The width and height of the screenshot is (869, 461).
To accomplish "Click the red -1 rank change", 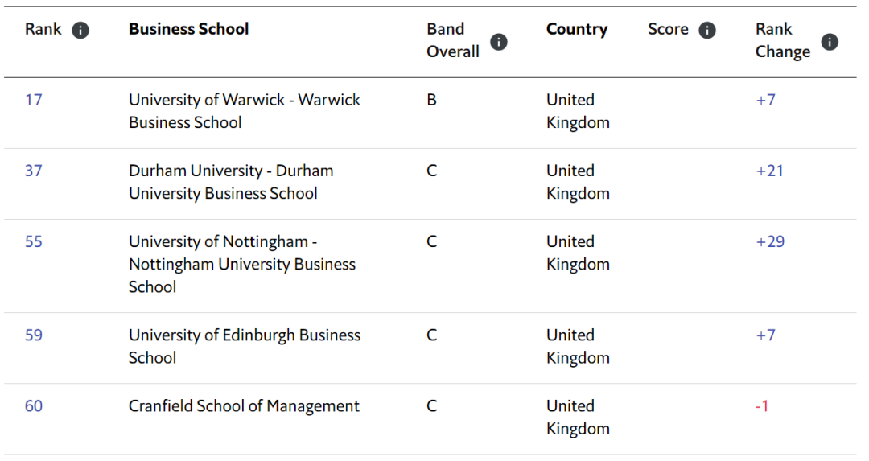I will 762,406.
